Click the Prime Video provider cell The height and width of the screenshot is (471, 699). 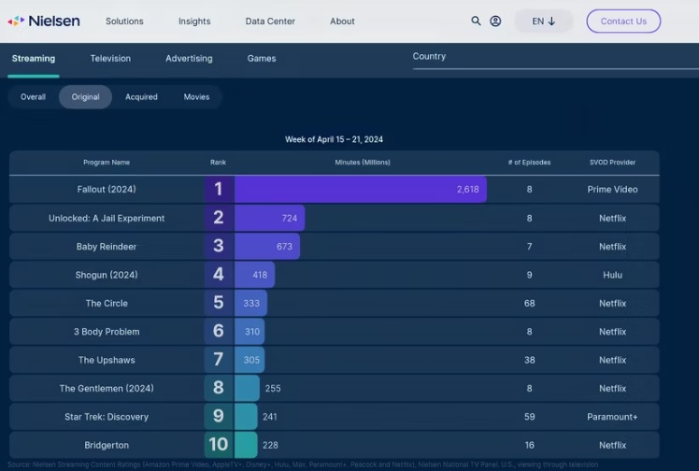612,190
